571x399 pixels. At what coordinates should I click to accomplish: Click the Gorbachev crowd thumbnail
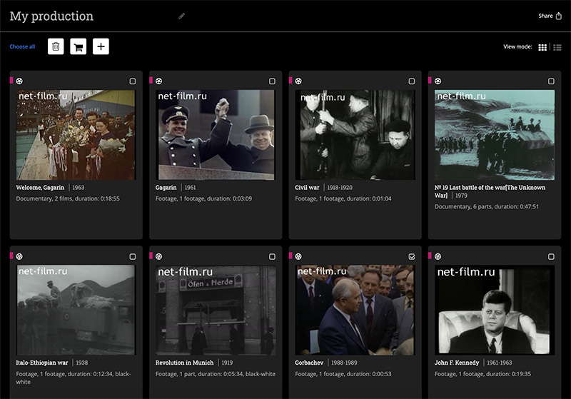click(x=355, y=310)
